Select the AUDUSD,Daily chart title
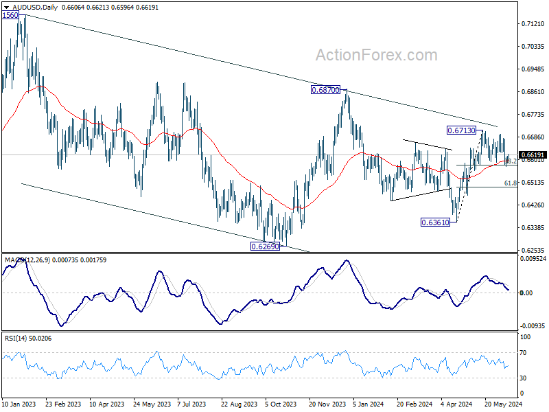 pyautogui.click(x=35, y=8)
